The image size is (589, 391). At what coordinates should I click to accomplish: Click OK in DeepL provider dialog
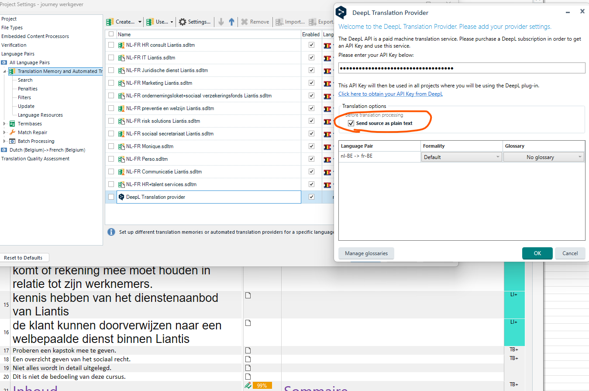coord(537,253)
